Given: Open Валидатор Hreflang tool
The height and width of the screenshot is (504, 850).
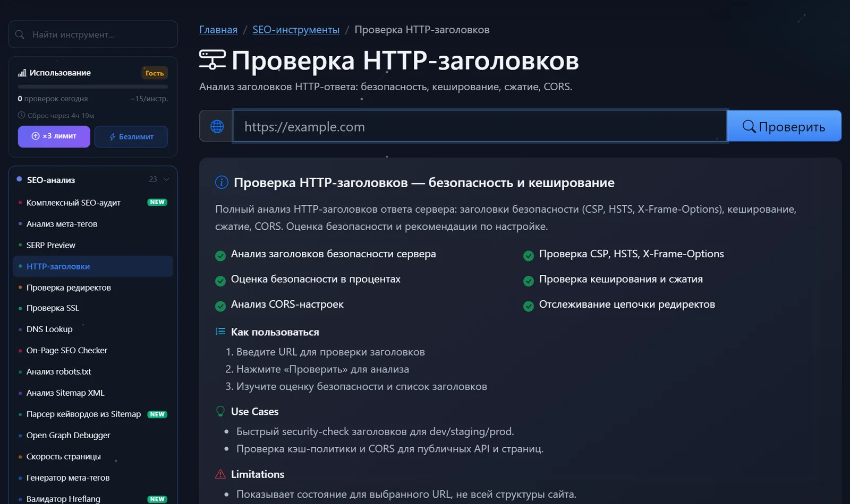Looking at the screenshot, I should pyautogui.click(x=93, y=498).
